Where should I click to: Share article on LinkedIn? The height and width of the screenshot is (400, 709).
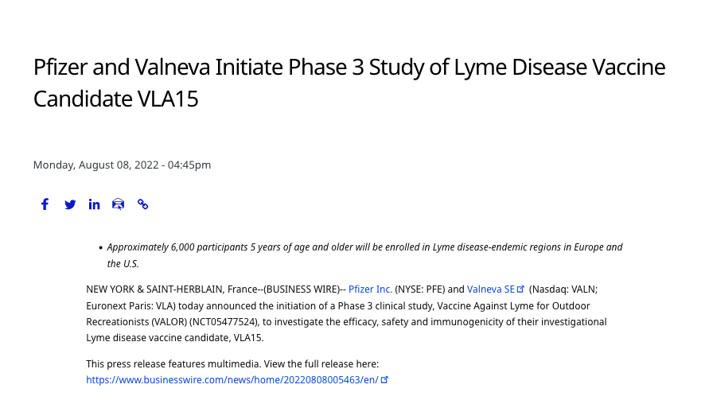[x=94, y=204]
